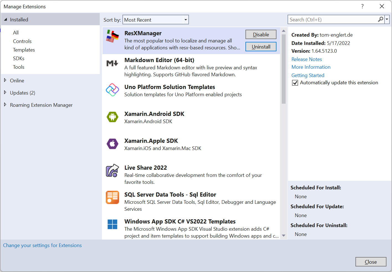
Task: Click the Scheduled For Install label
Action: click(x=316, y=187)
